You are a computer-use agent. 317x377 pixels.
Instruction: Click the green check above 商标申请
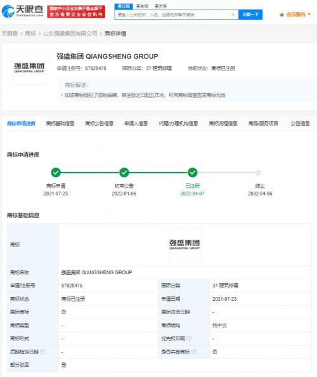[x=56, y=173]
